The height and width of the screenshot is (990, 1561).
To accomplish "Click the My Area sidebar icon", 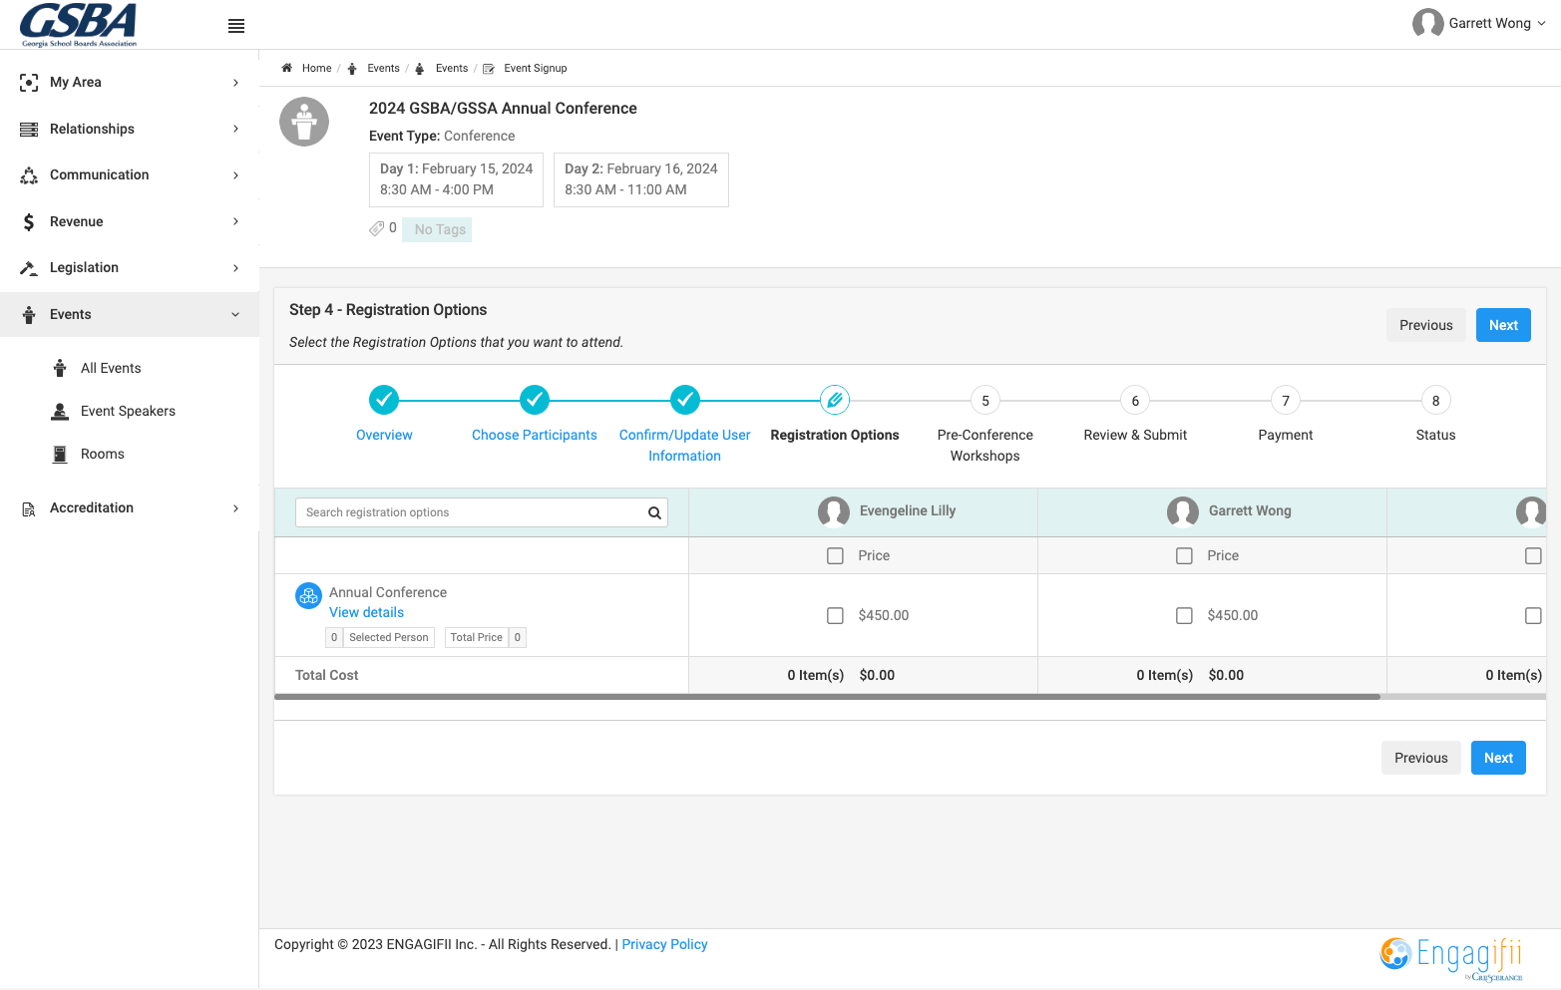I will point(29,83).
